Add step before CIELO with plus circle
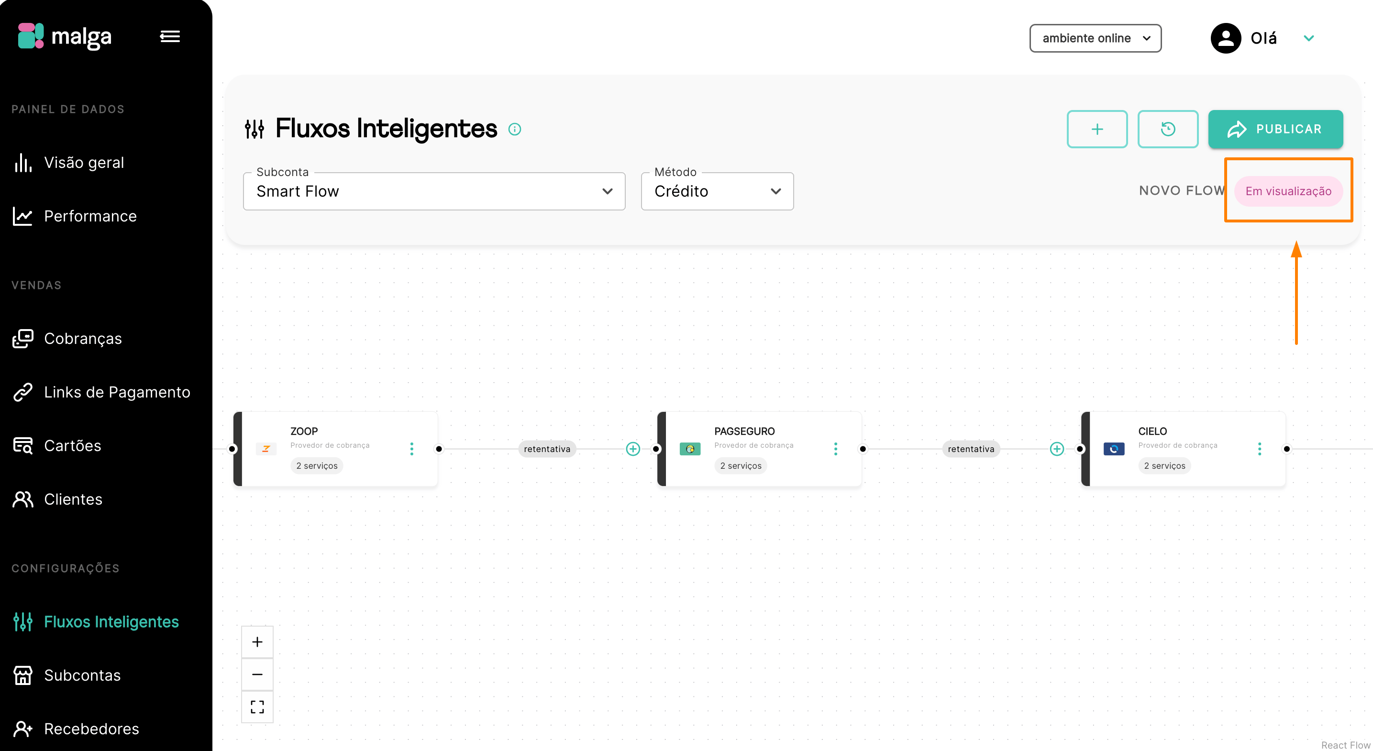Screen dimensions: 1373x751 pos(1057,449)
